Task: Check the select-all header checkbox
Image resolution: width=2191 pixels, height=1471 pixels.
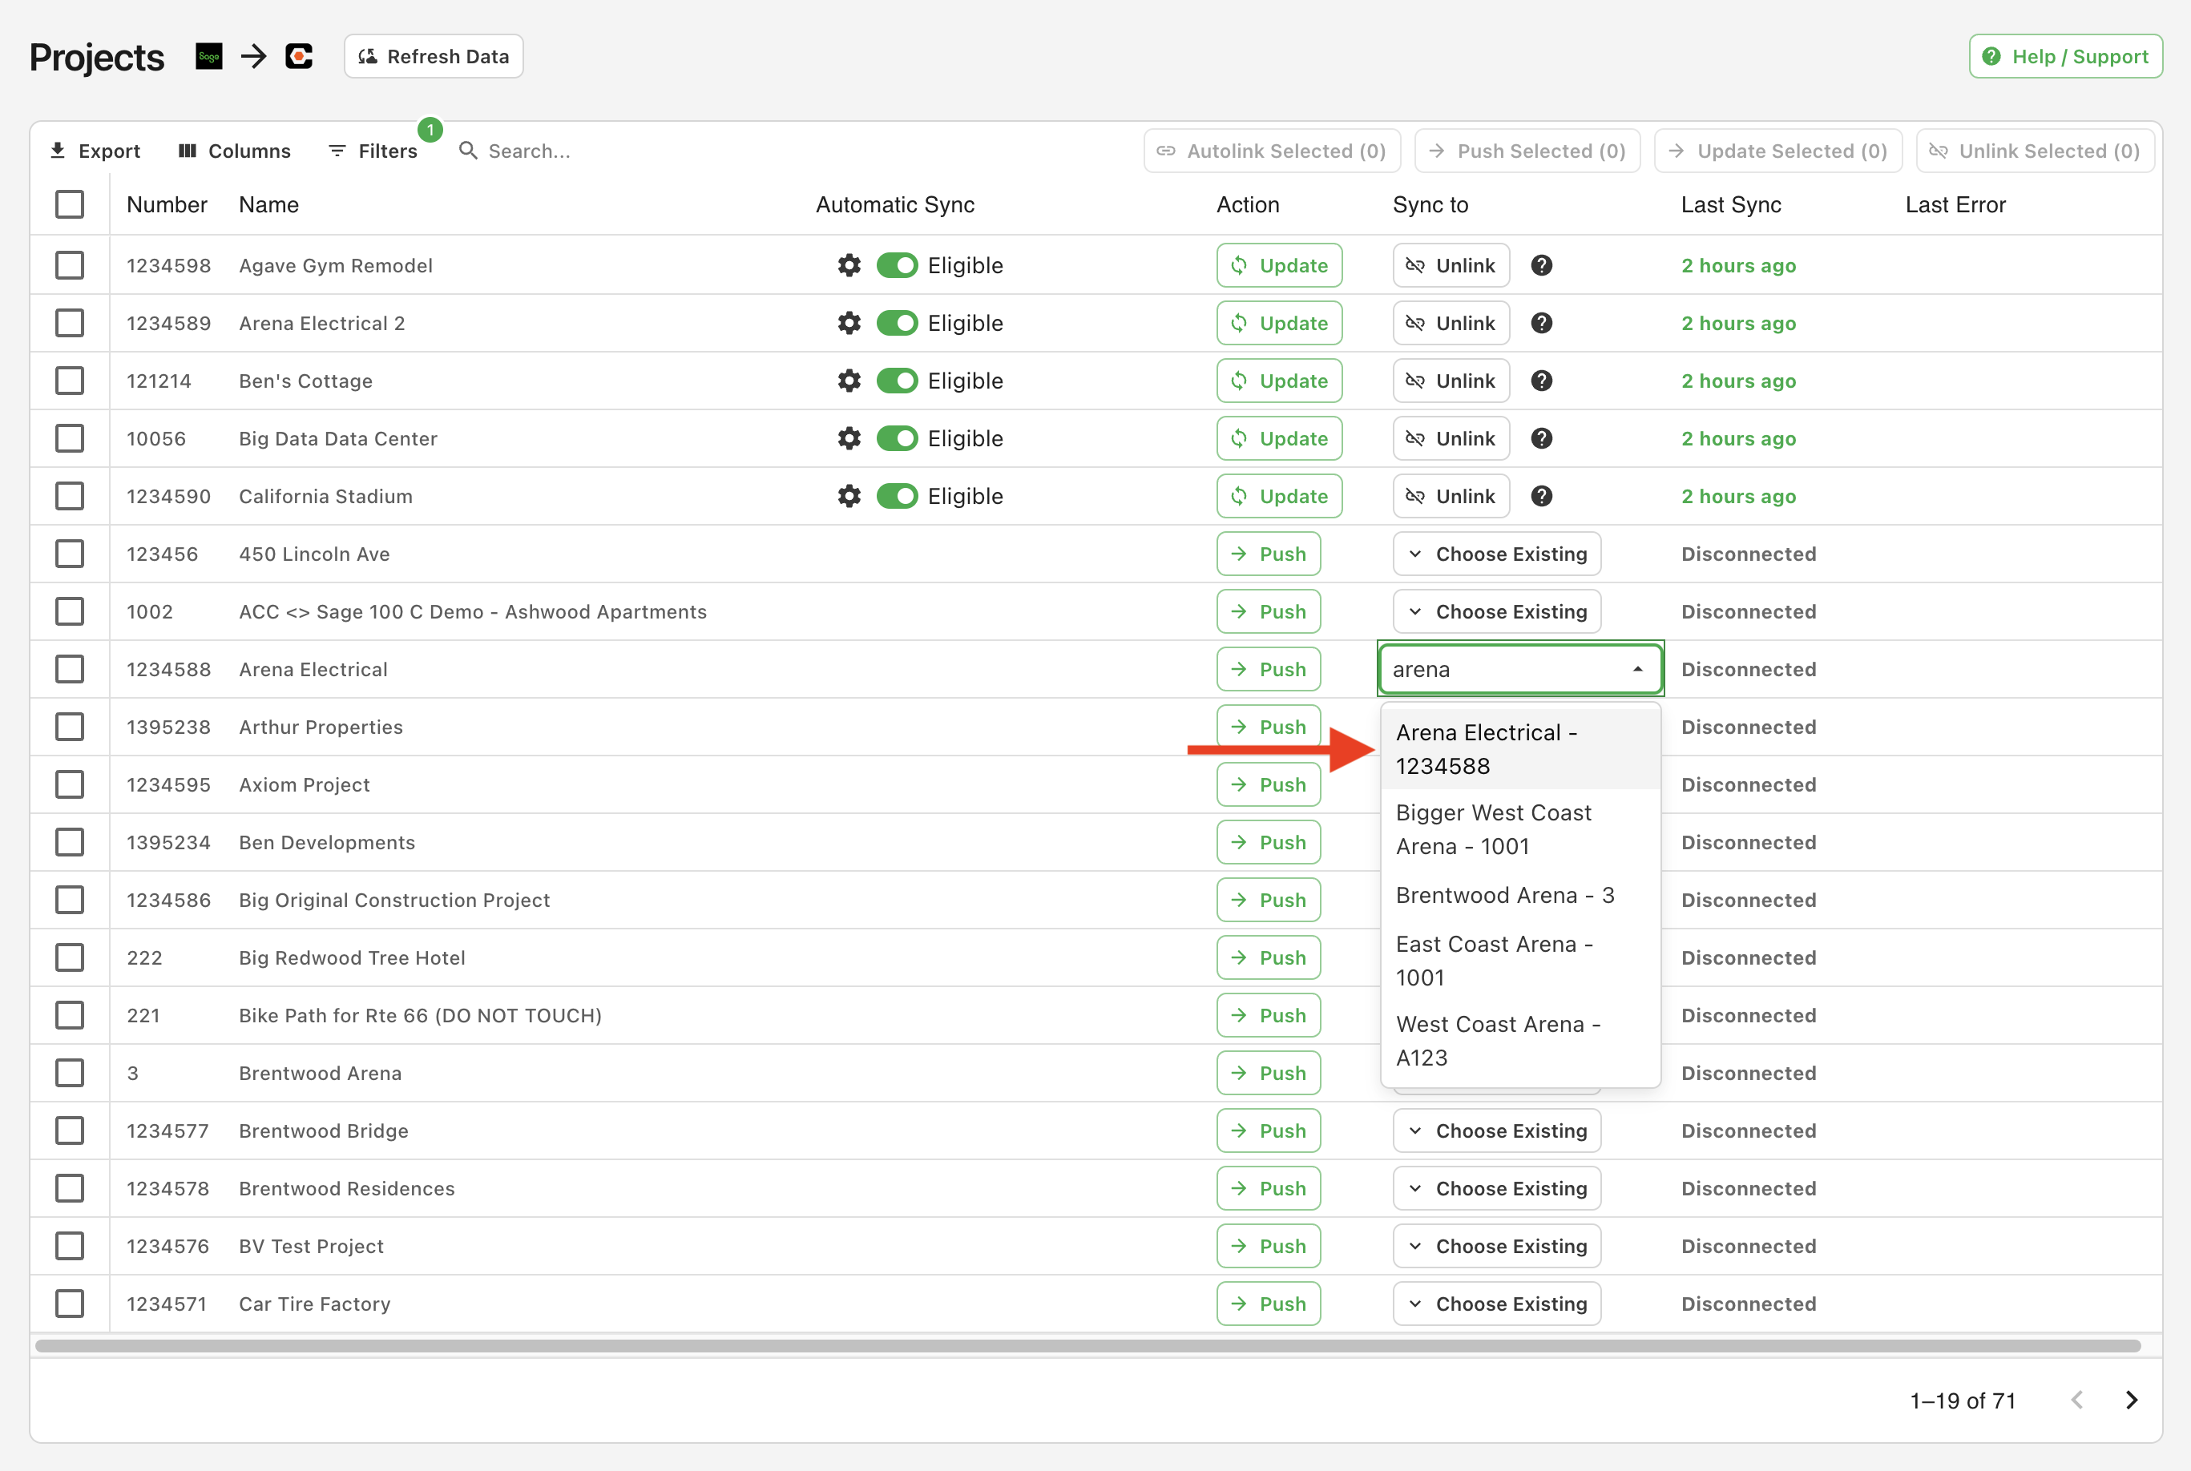Action: pos(70,204)
